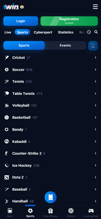Screen dimensions: 101x219
Task: Select the Kabaddi sport row
Action: (50, 142)
